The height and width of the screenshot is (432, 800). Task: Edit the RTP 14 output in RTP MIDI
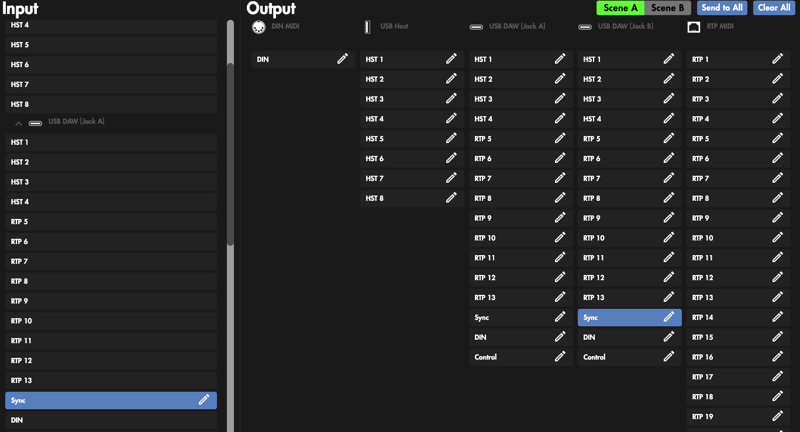point(777,317)
